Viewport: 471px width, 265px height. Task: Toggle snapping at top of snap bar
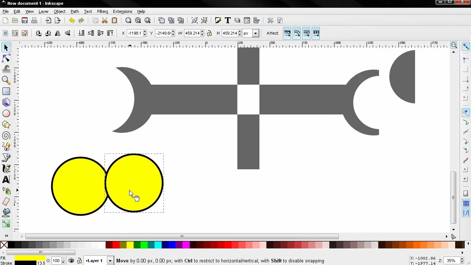click(466, 47)
